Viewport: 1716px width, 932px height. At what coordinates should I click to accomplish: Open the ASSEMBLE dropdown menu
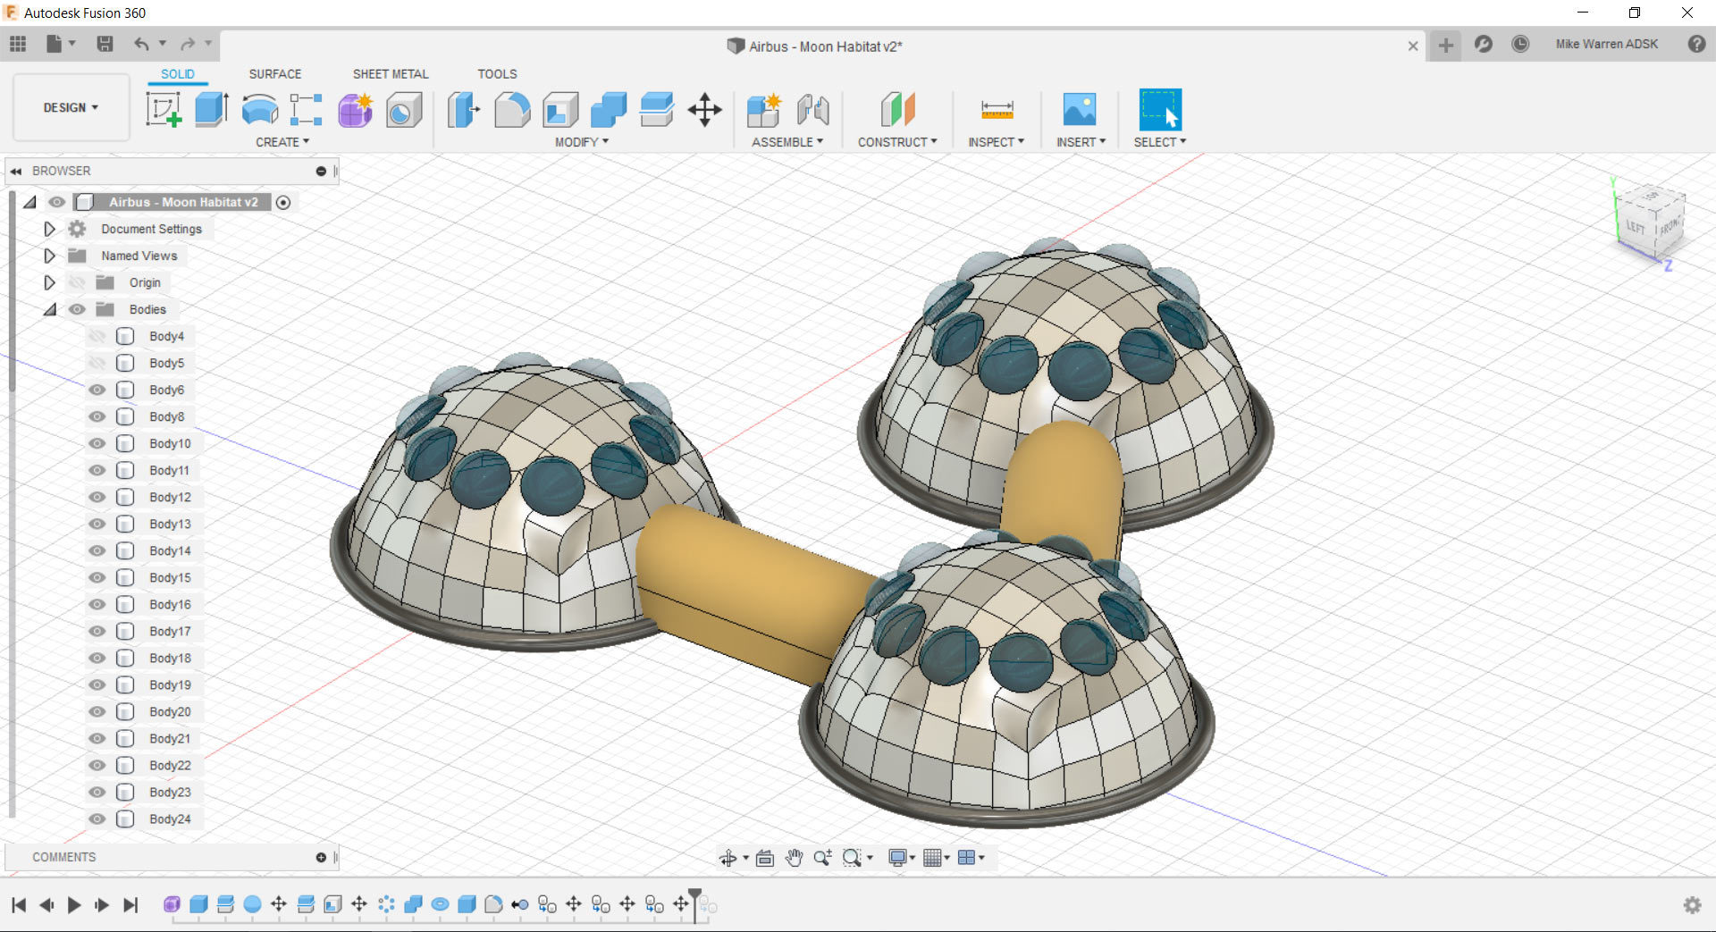pyautogui.click(x=787, y=142)
